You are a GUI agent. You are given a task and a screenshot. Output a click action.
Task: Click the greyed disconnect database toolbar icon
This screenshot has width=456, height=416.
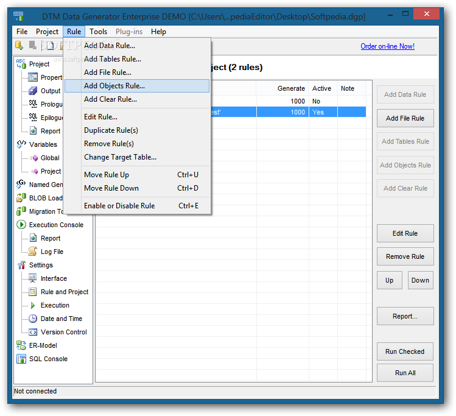pos(33,46)
